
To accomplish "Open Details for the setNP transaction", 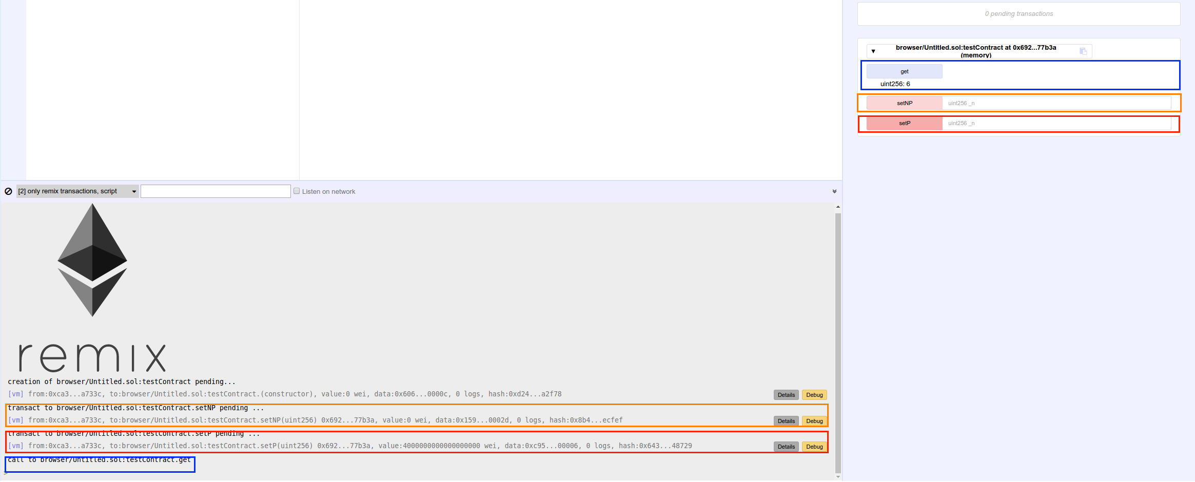I will click(786, 421).
